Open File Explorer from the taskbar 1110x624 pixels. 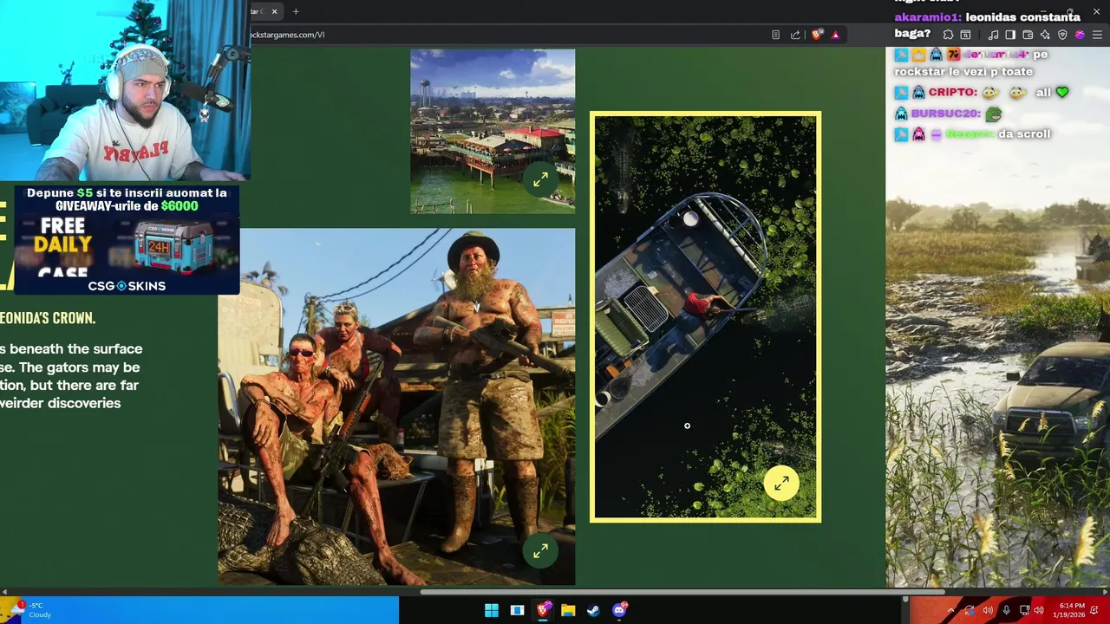pyautogui.click(x=568, y=610)
